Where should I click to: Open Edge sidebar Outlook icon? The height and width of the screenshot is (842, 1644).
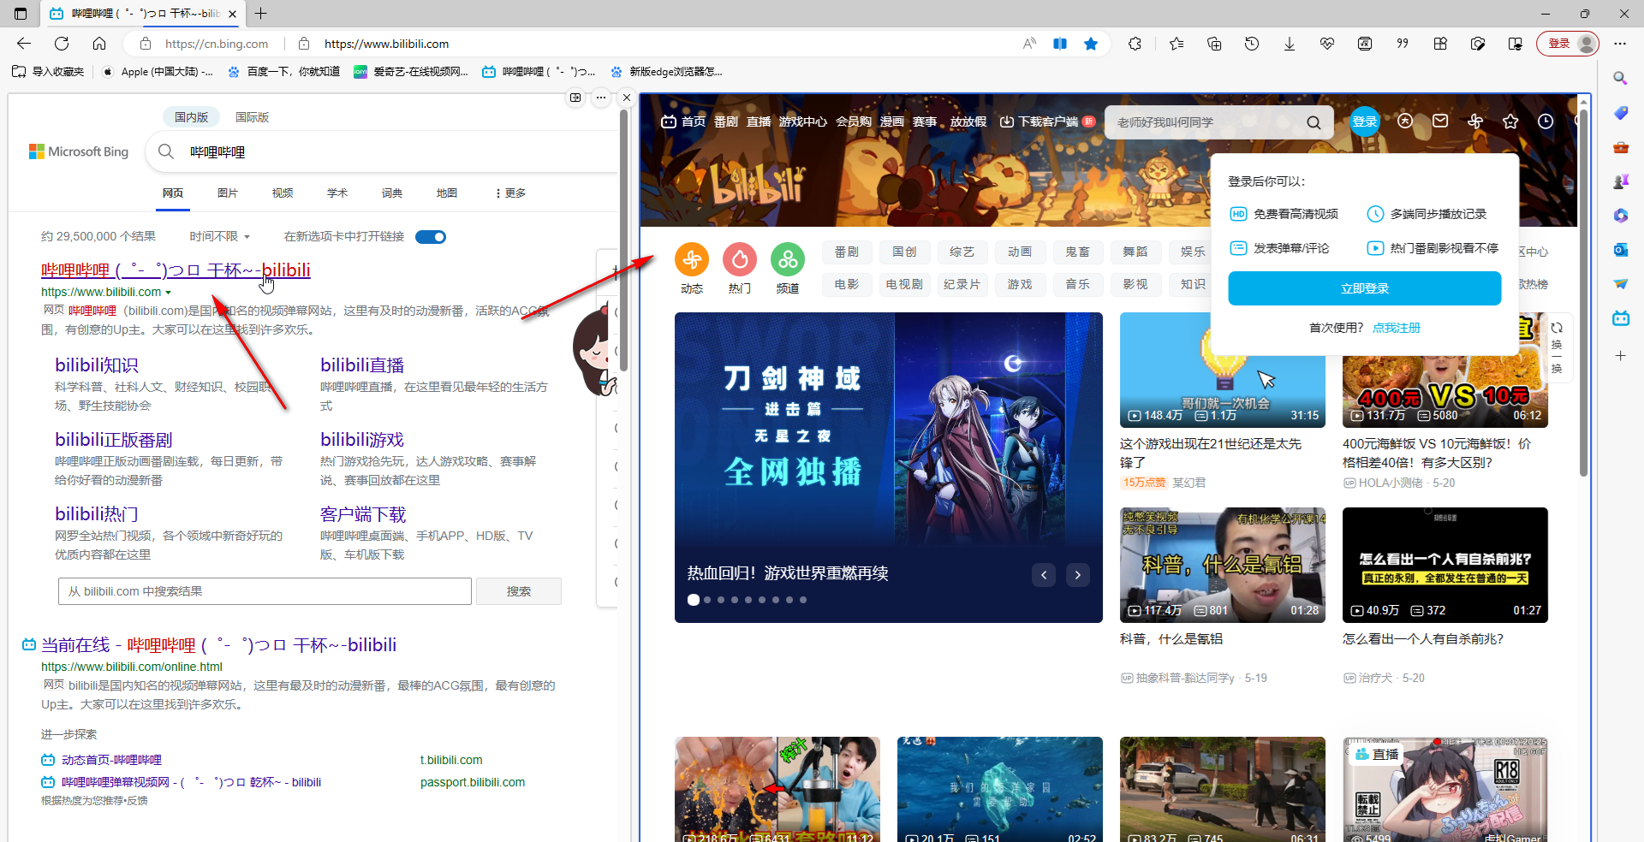pos(1620,250)
